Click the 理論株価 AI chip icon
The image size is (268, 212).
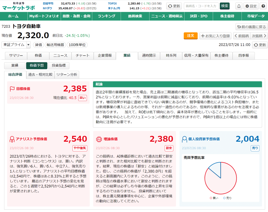[99, 139]
